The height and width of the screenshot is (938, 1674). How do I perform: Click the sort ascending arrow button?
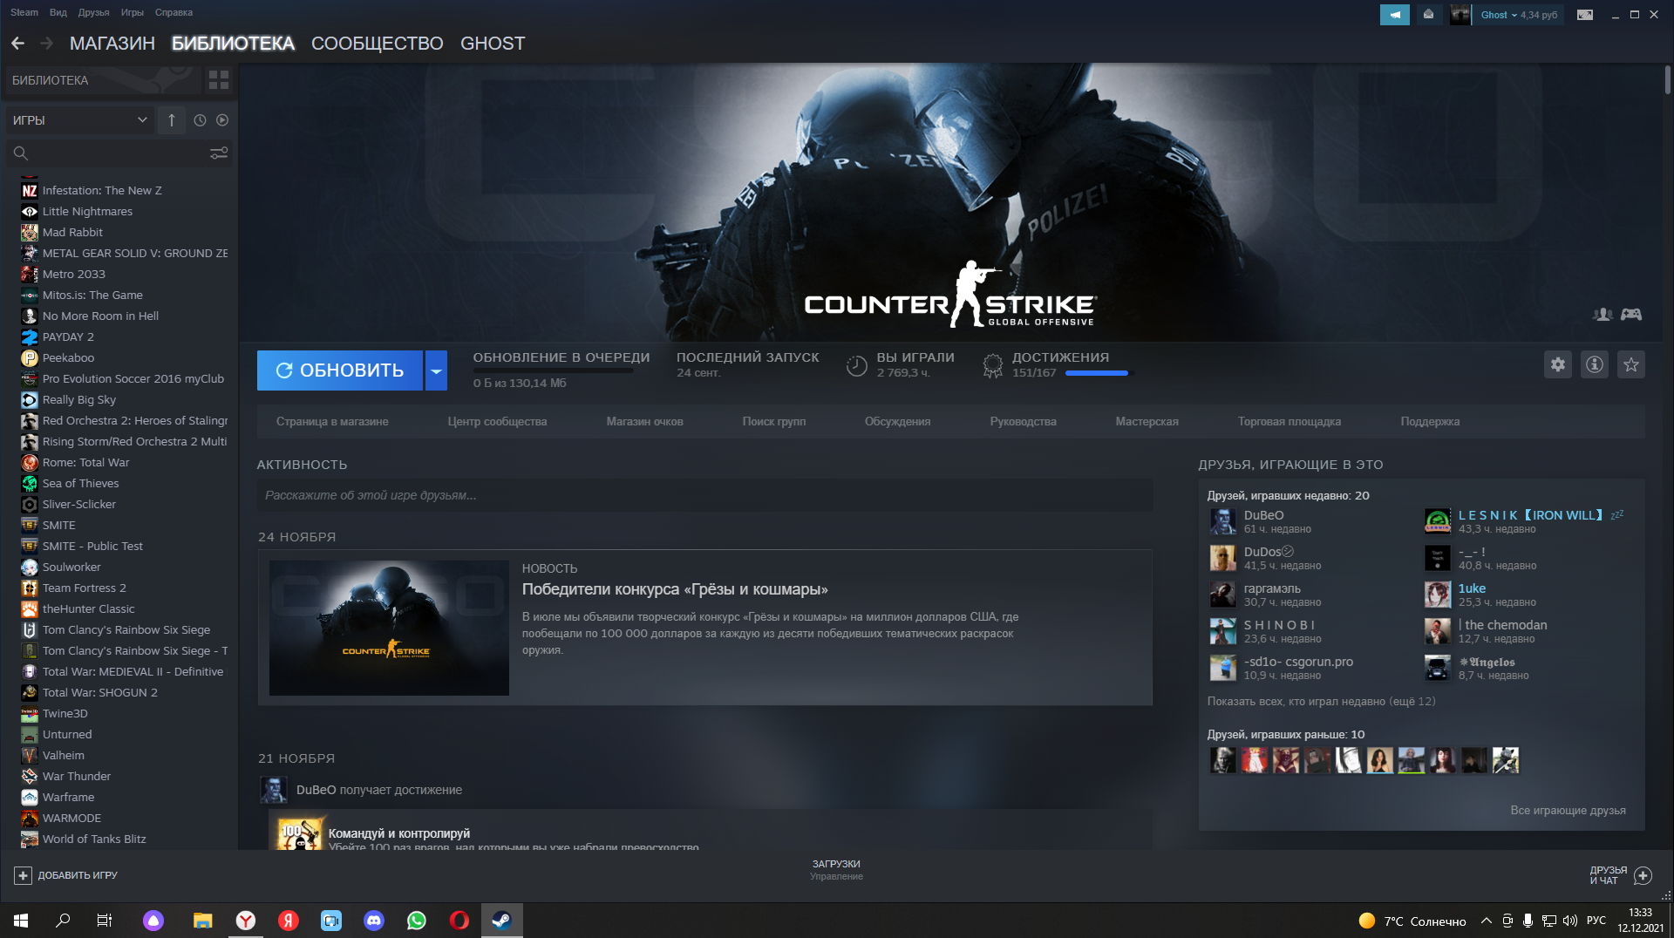[172, 120]
